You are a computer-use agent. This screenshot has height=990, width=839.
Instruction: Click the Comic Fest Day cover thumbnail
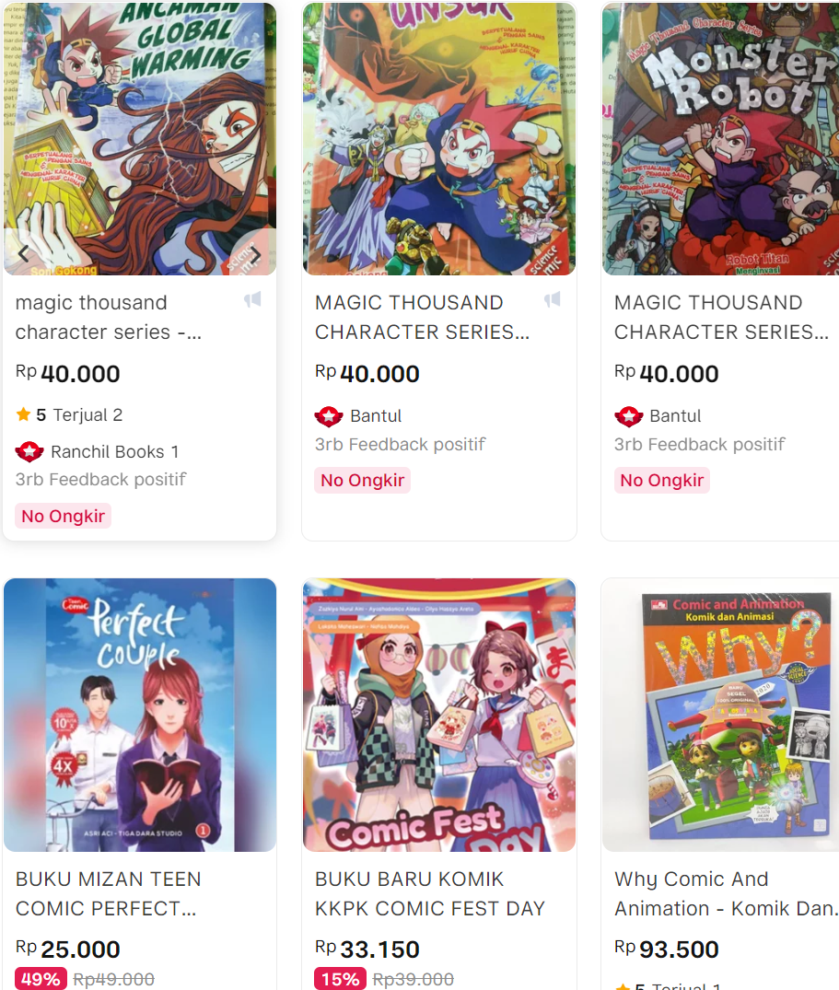pyautogui.click(x=439, y=715)
